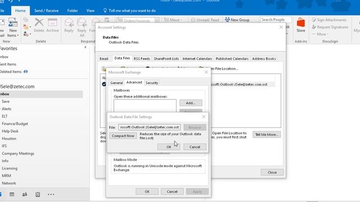Click Cancel in Outlook Data File Settings
Viewport: 360px width, 202px height.
point(195,147)
